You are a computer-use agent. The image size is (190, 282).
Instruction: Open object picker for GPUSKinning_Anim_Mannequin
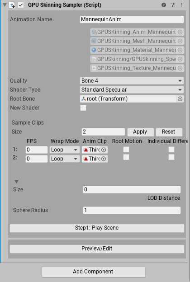[180, 32]
